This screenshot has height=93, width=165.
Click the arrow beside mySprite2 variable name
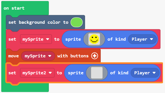[x=50, y=73]
